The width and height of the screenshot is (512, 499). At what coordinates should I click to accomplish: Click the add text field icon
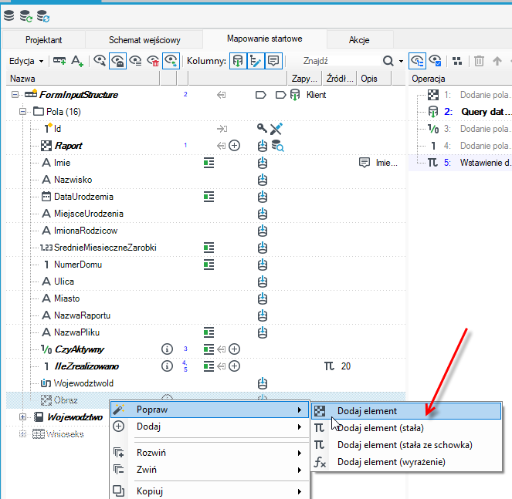click(x=77, y=61)
